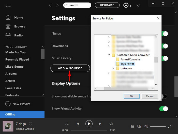Viewport: 178px width, 134px height.
Task: Click the Home house icon
Action: 8,17
